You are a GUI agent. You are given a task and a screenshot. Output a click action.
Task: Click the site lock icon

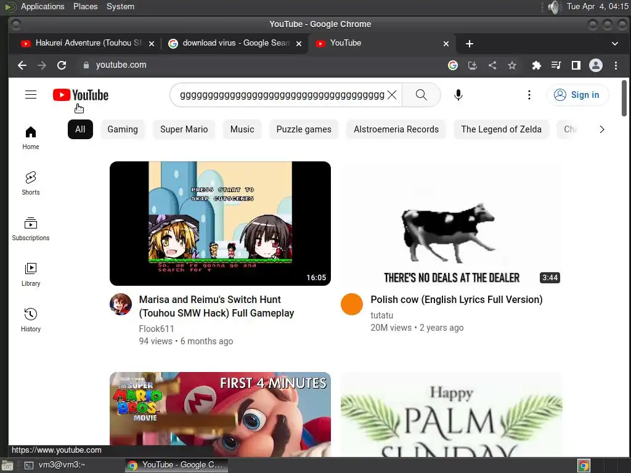tap(86, 65)
